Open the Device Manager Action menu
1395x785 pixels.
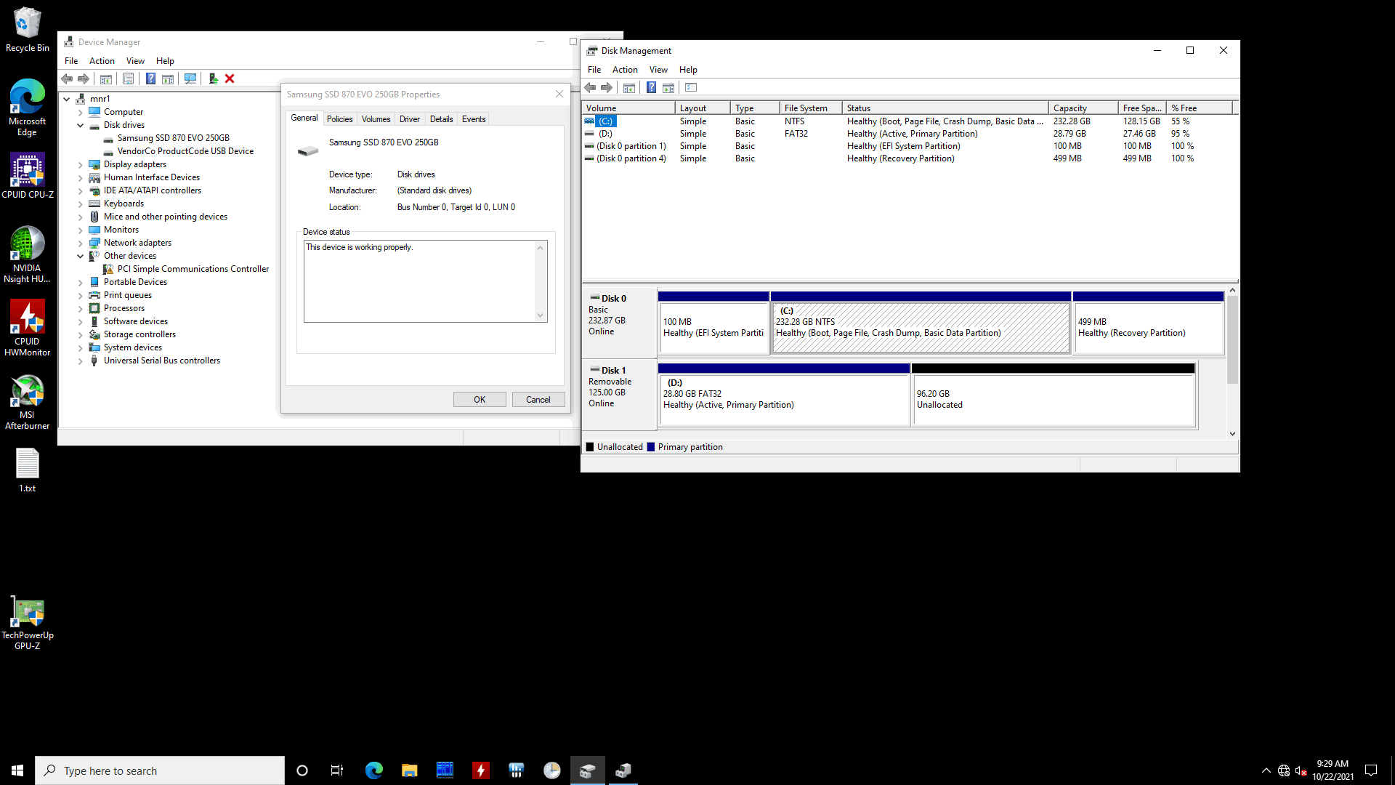pos(102,60)
